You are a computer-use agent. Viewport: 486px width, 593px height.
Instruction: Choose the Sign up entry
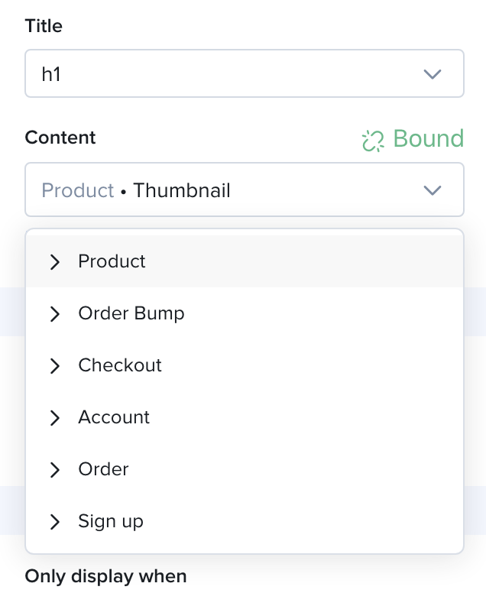pyautogui.click(x=245, y=521)
